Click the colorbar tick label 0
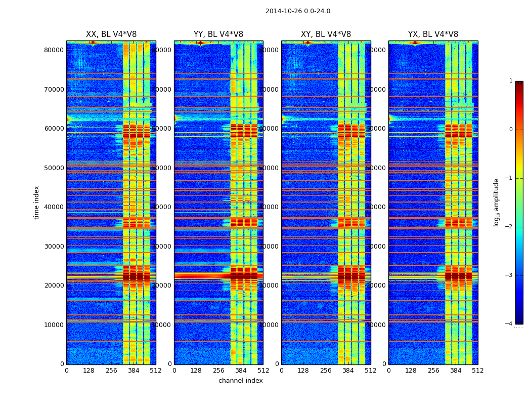Image resolution: width=531 pixels, height=405 pixels. coord(510,130)
